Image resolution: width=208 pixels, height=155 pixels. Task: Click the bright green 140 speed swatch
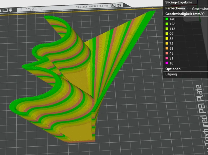click(x=167, y=19)
